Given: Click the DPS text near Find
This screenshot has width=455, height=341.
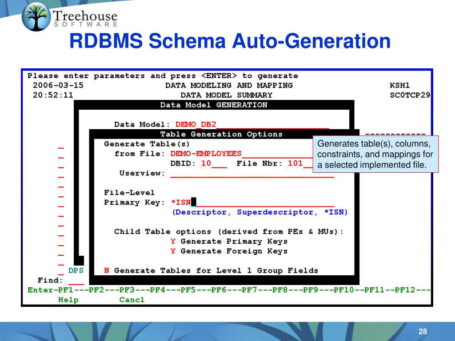Looking at the screenshot, I should [x=76, y=270].
